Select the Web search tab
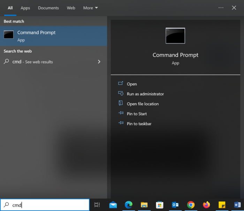Image resolution: width=244 pixels, height=211 pixels. 71,8
